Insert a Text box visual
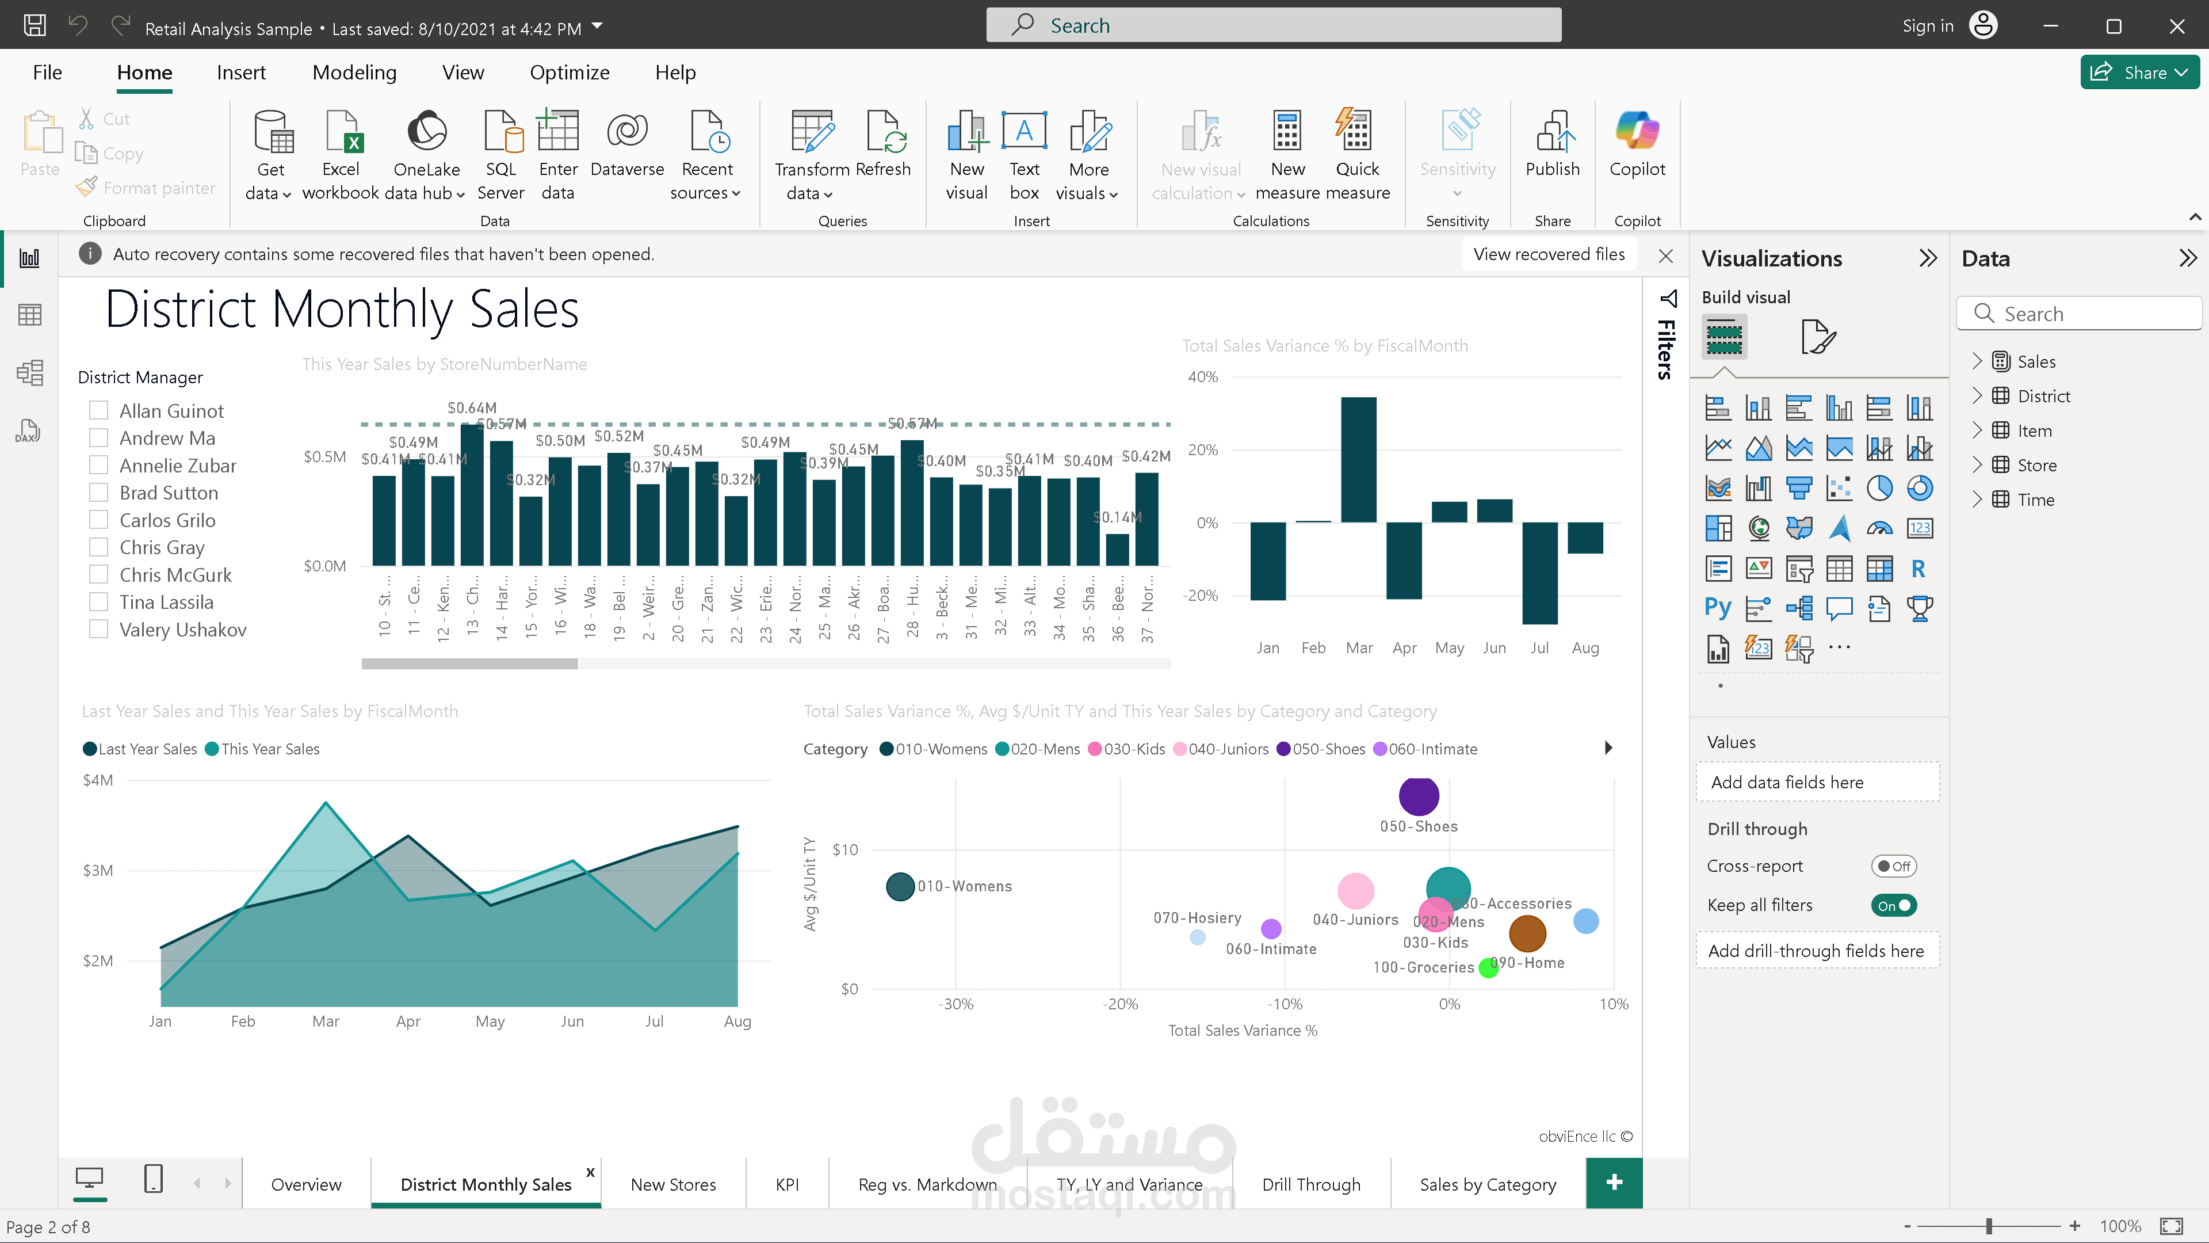Image resolution: width=2209 pixels, height=1243 pixels. click(x=1024, y=154)
